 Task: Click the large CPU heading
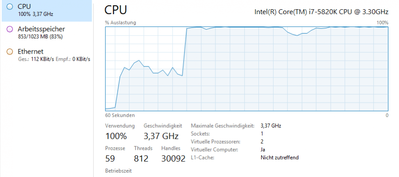coord(116,10)
